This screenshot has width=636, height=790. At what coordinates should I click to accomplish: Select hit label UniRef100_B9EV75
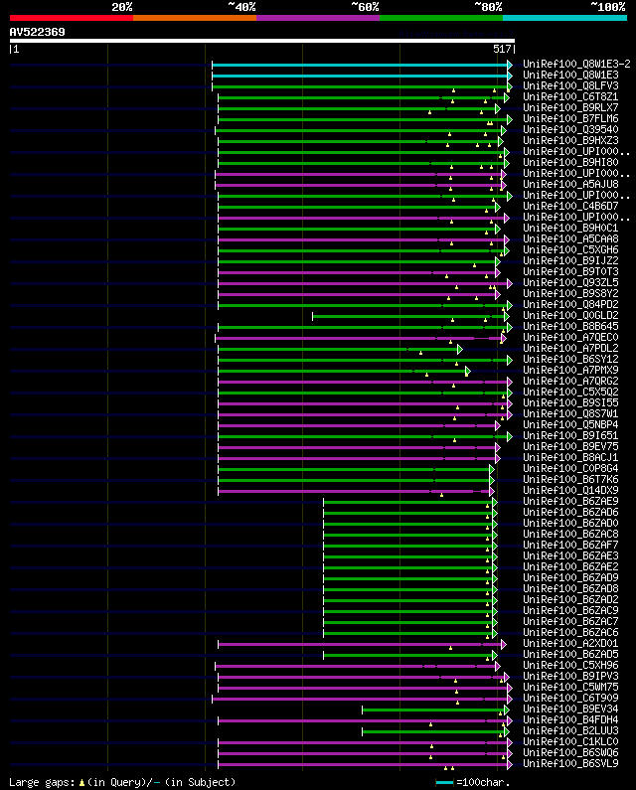(x=570, y=447)
